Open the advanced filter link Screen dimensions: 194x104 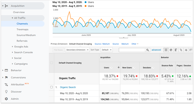156,50
